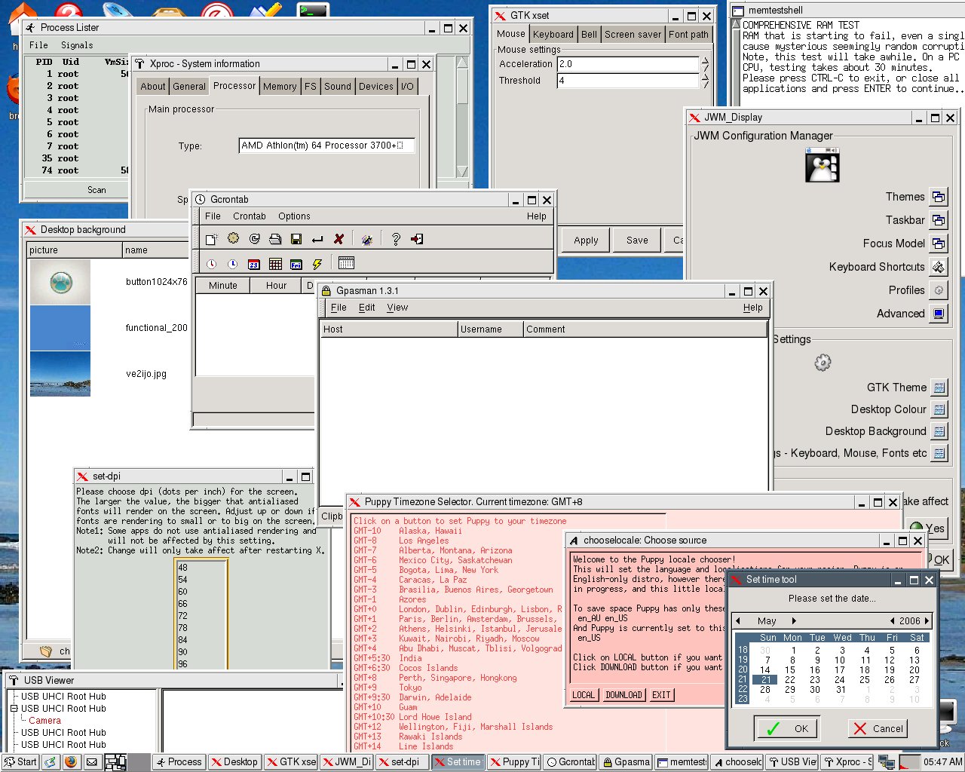The image size is (965, 772).
Task: Open the View menu in Gpasman
Action: point(397,308)
